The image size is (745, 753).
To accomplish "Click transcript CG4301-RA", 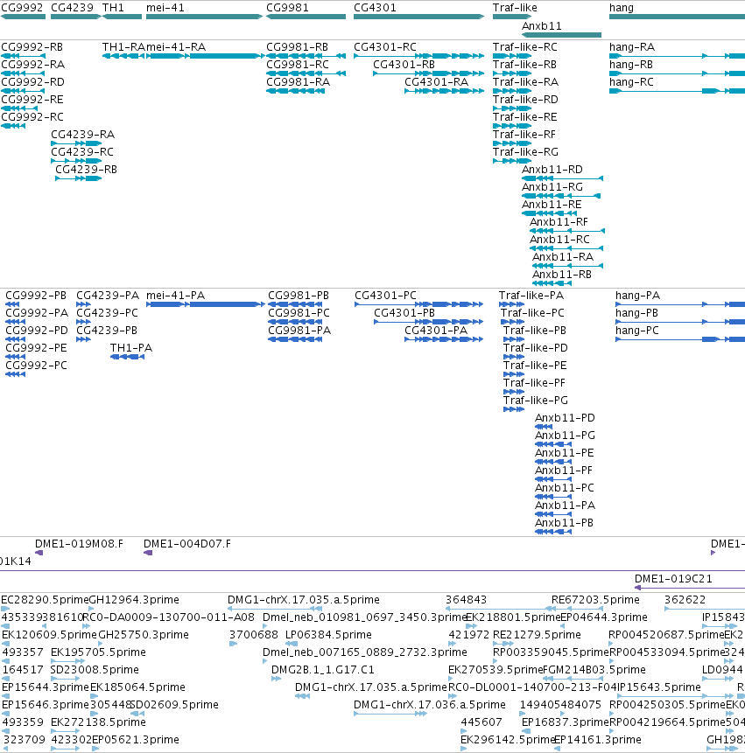I will (444, 91).
